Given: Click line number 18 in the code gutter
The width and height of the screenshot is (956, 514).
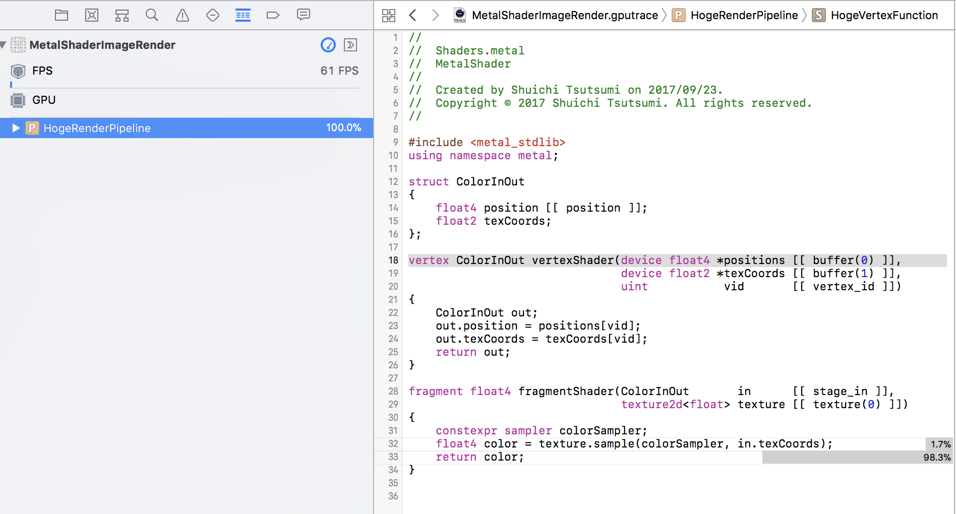Looking at the screenshot, I should (393, 261).
